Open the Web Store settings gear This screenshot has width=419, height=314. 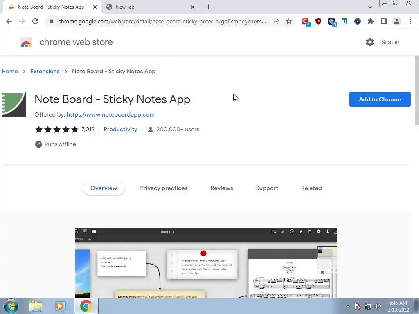click(x=370, y=42)
